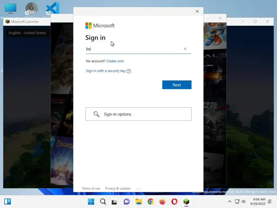Open the English - United States language dropdown
The image size is (277, 208).
(x=27, y=33)
